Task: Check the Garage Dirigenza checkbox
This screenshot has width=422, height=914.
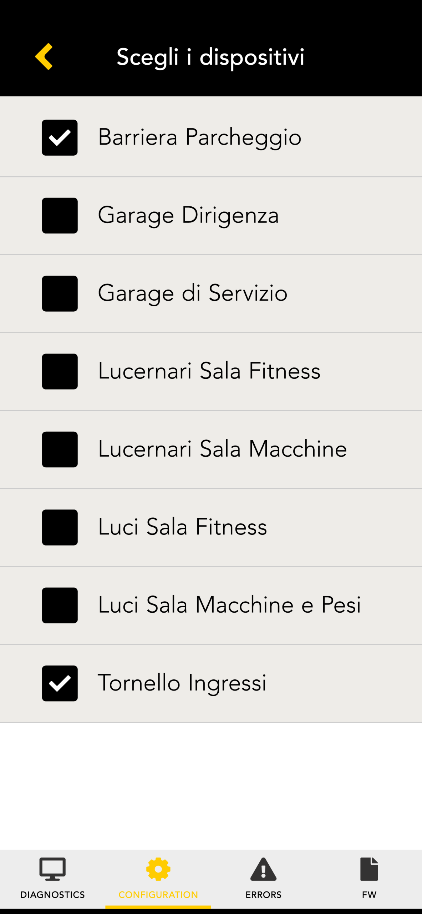Action: (60, 215)
